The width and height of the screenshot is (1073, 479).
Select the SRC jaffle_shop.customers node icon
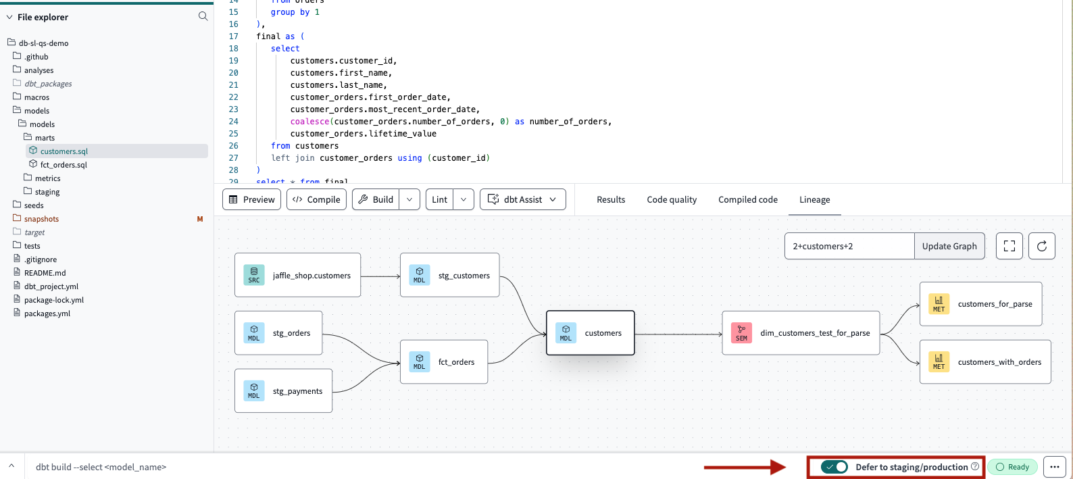click(254, 275)
